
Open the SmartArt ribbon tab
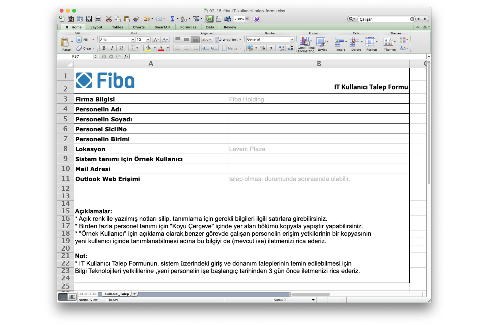162,27
